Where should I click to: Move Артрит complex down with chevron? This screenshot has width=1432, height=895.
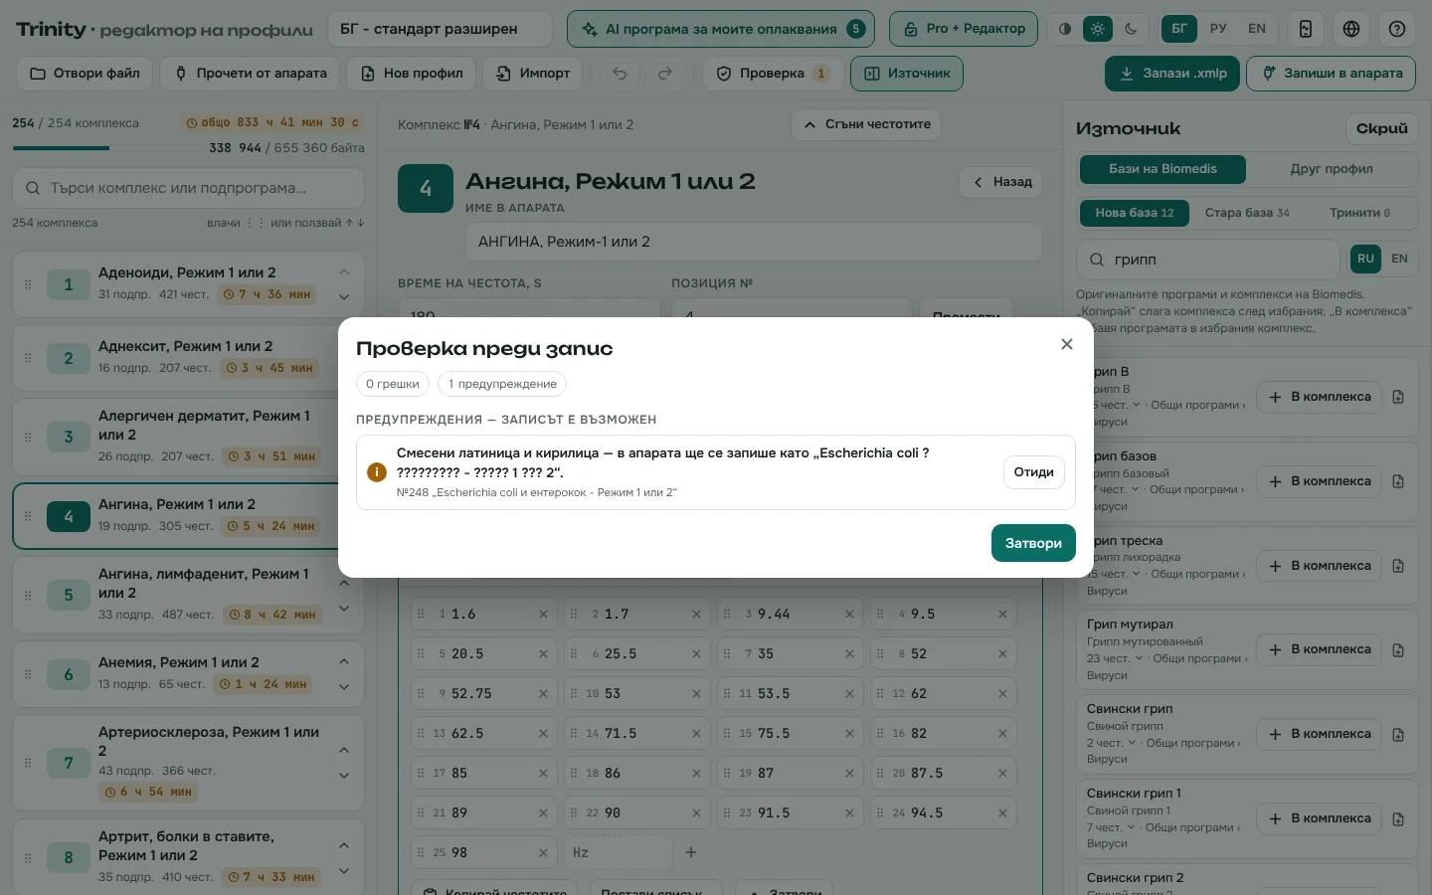click(x=344, y=871)
